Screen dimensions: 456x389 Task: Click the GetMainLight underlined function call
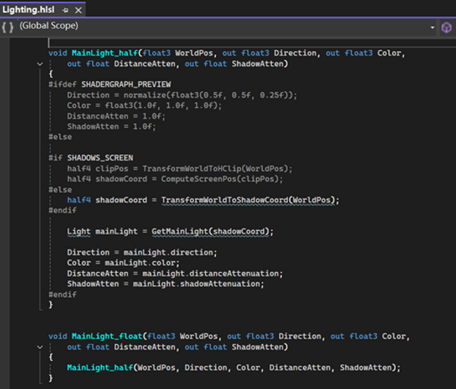pos(180,232)
